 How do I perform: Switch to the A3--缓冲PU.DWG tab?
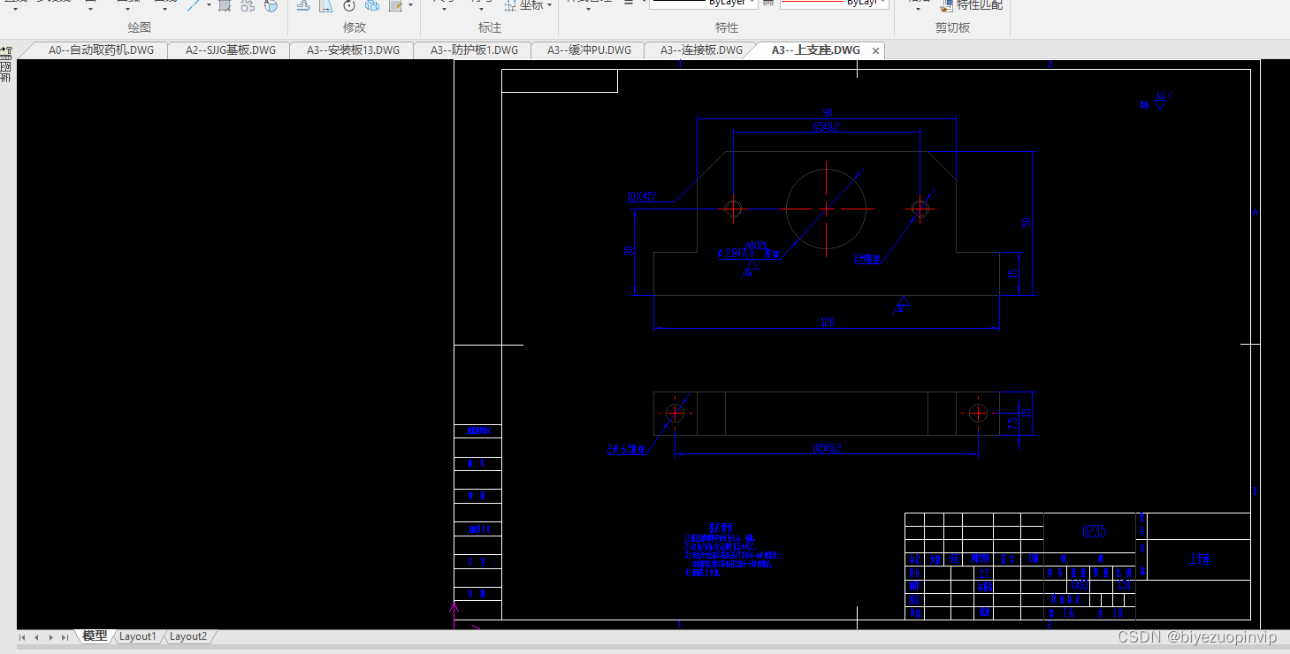589,50
